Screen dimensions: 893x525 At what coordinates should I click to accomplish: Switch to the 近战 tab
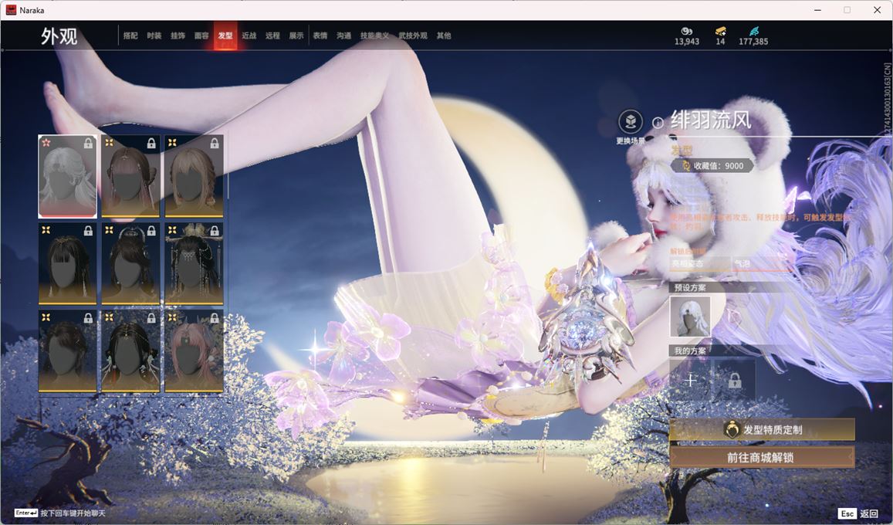(249, 36)
